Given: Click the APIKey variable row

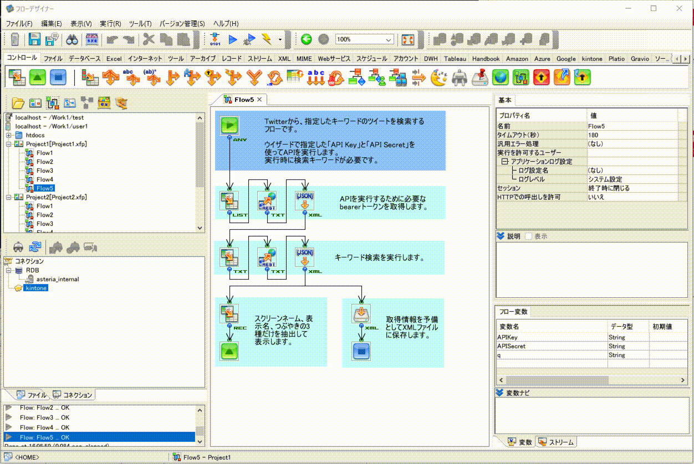Looking at the screenshot, I should click(x=593, y=337).
